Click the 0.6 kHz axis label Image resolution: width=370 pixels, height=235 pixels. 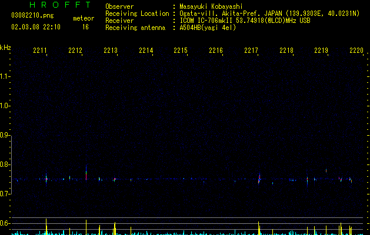click(5, 223)
